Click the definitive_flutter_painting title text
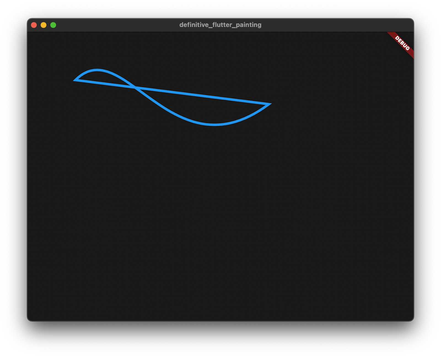 [220, 25]
